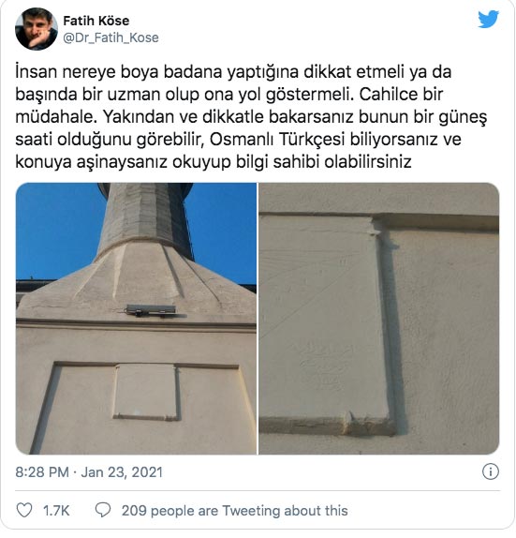Click the wall lamp fixture in the left photo
This screenshot has height=538, width=516.
click(150, 310)
